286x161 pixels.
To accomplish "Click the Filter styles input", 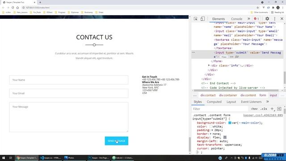I will [x=220, y=109].
